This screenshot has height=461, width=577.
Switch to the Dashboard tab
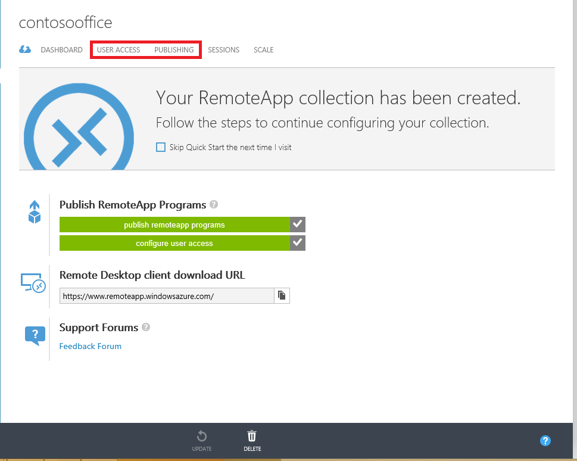61,49
